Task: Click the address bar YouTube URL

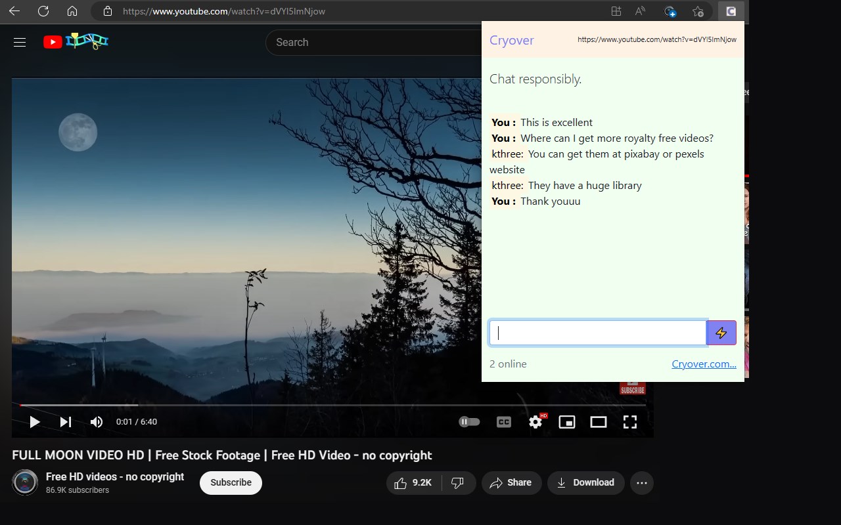Action: 224,11
